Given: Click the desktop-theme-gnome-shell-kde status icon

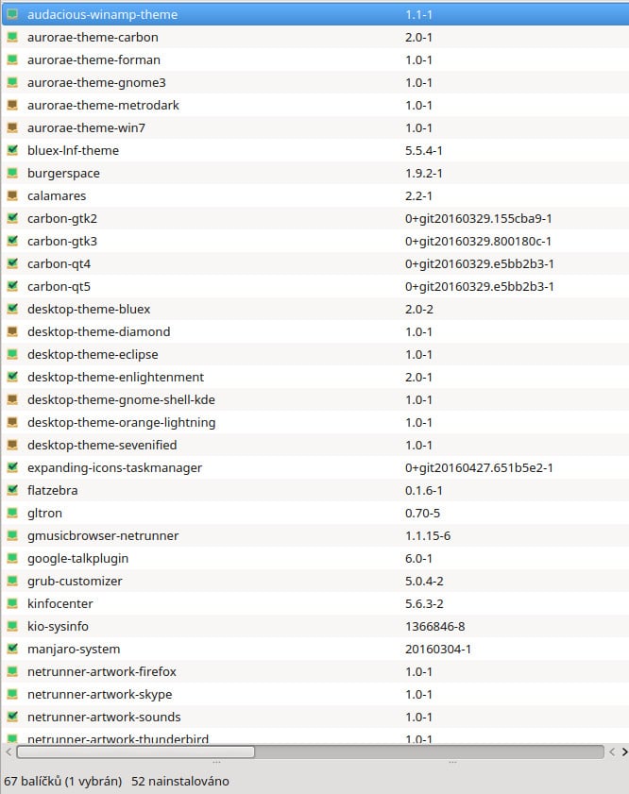Looking at the screenshot, I should coord(12,399).
